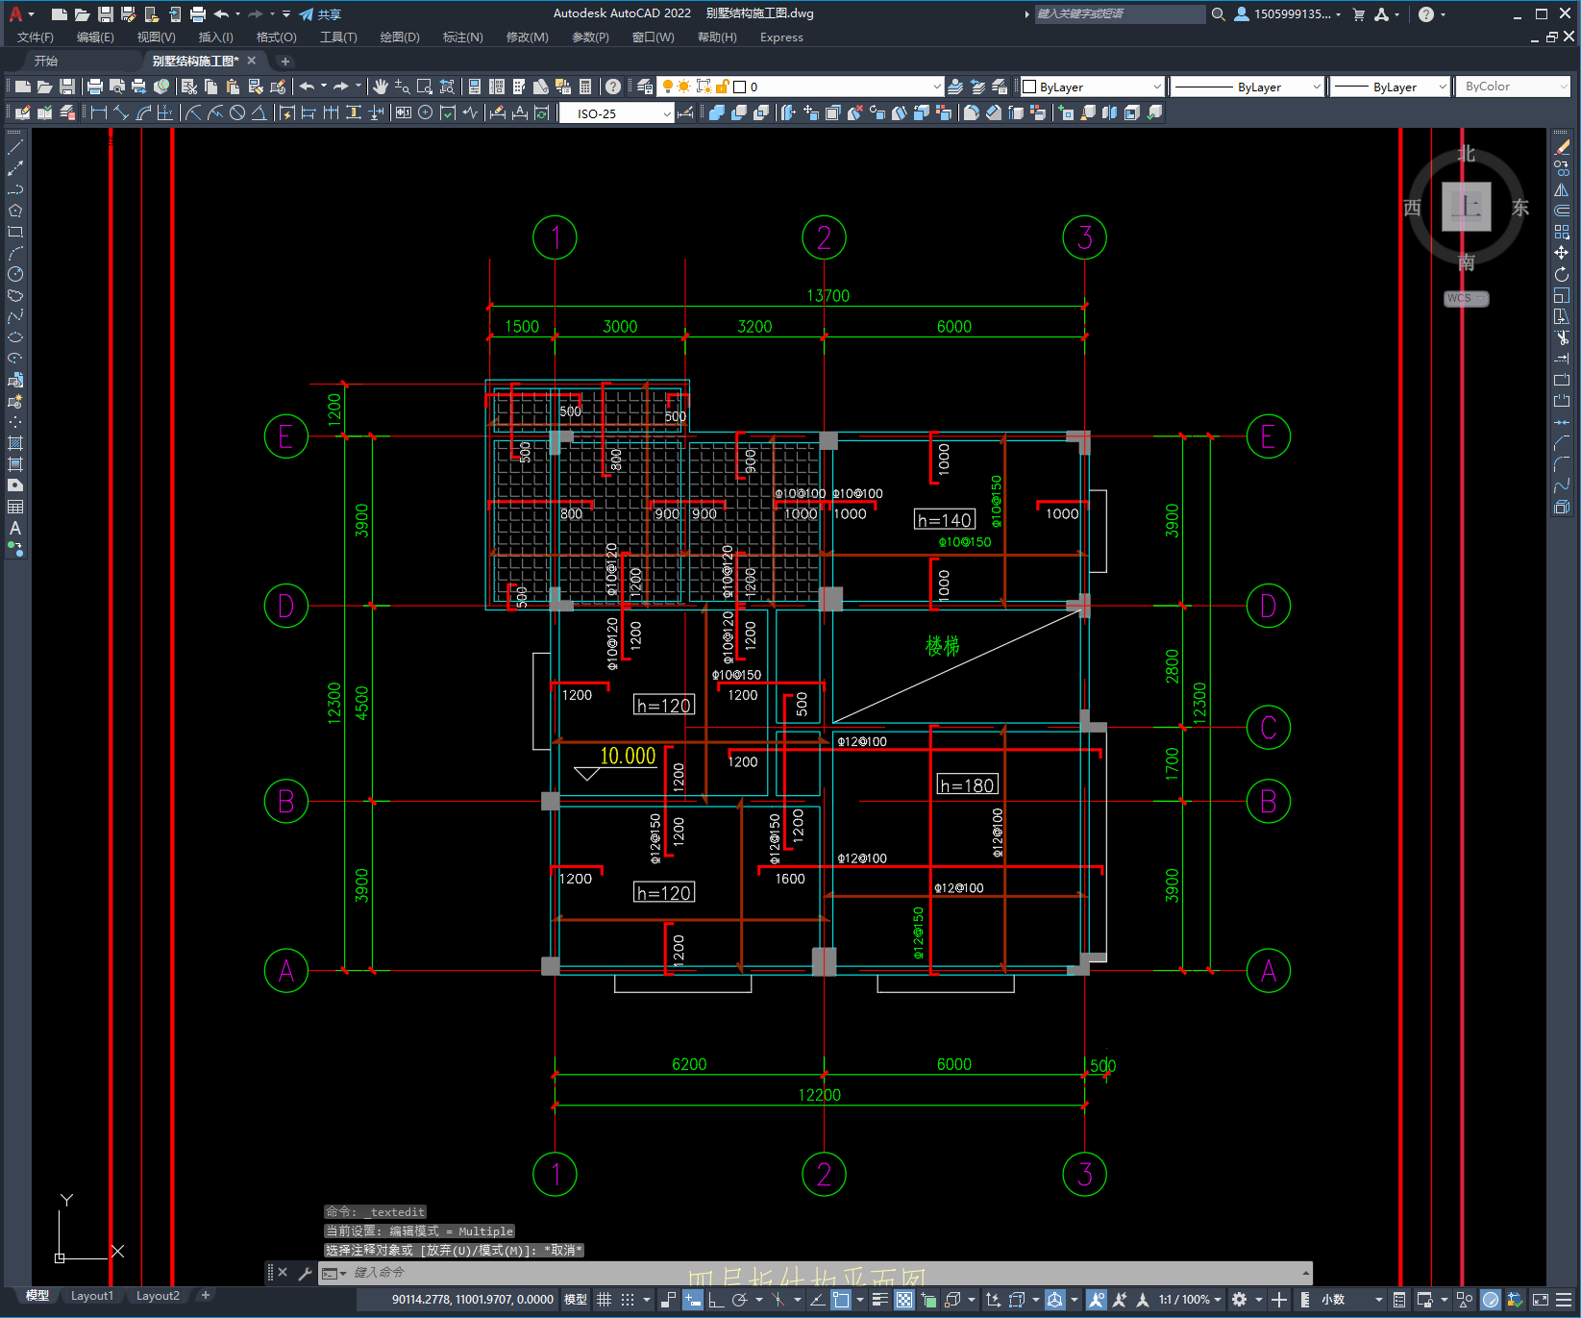Image resolution: width=1581 pixels, height=1318 pixels.
Task: Click the ViewCube top face 上
Action: coord(1467,207)
